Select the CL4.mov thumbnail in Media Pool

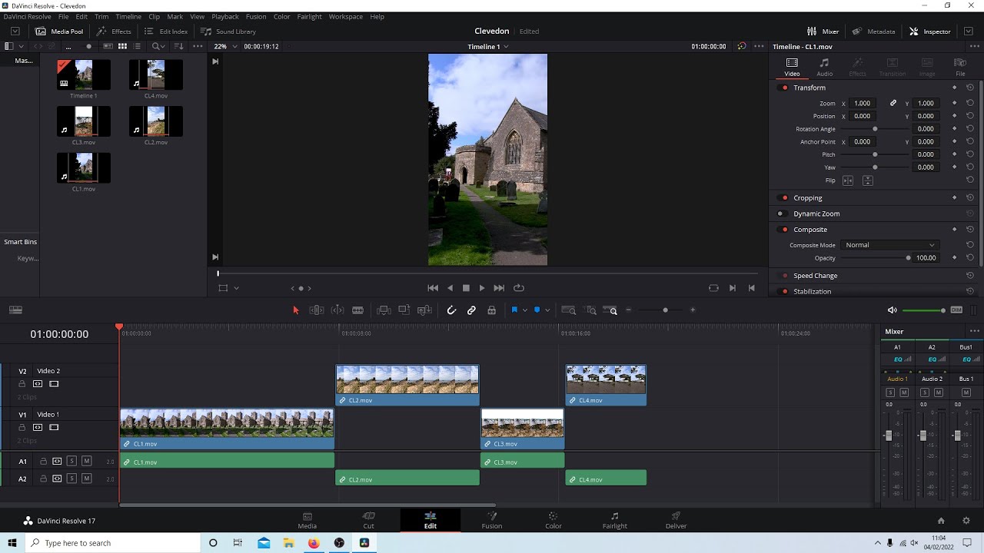[x=156, y=75]
